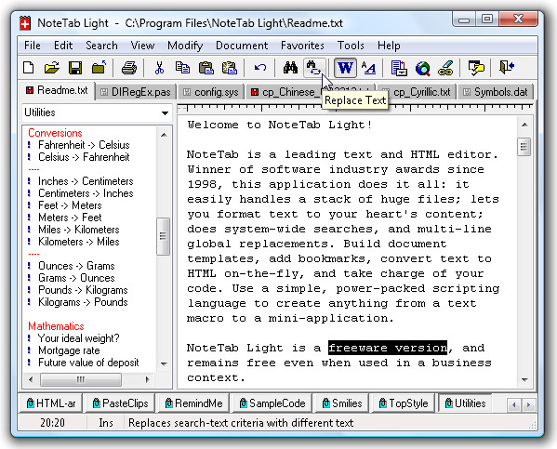Click the document vertical scrollbar up arrow
The height and width of the screenshot is (449, 557).
(524, 125)
